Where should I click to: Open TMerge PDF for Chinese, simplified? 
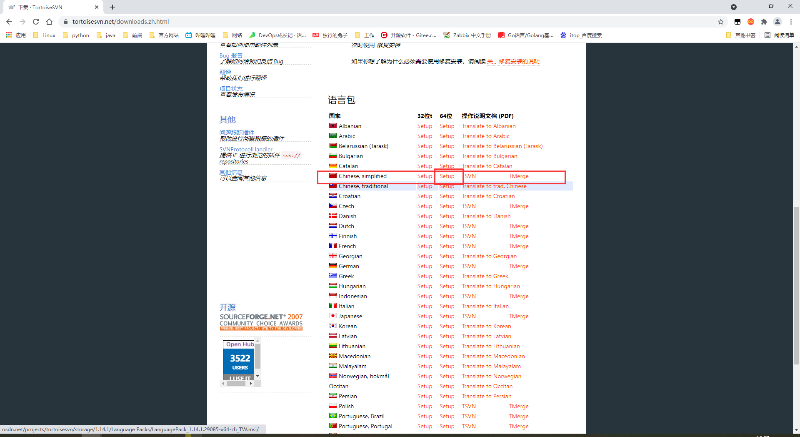click(x=518, y=176)
